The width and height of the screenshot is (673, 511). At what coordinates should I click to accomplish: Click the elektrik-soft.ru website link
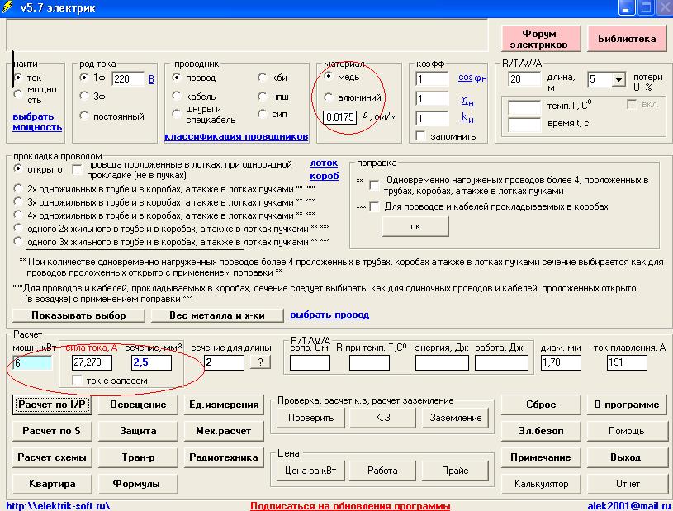[x=58, y=505]
